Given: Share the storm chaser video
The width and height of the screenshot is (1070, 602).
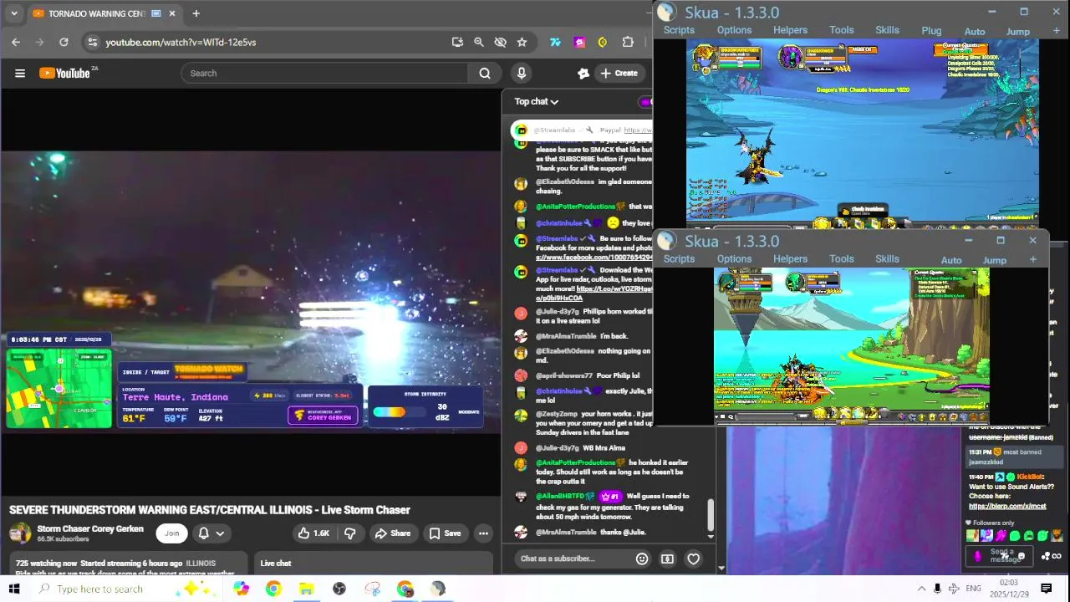Looking at the screenshot, I should [392, 533].
